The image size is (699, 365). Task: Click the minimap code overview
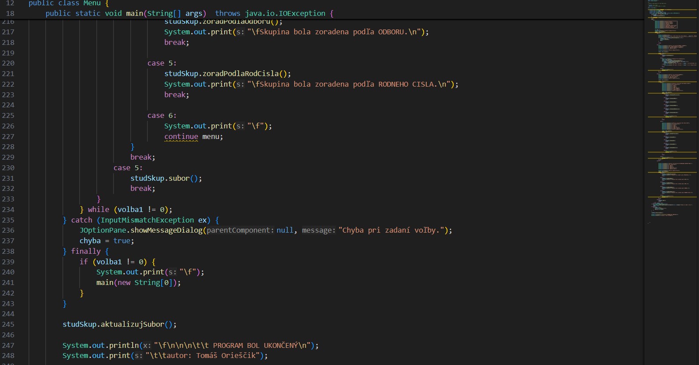(x=672, y=110)
